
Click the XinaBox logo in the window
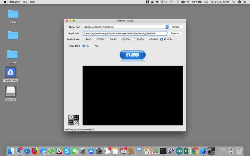coord(74,120)
